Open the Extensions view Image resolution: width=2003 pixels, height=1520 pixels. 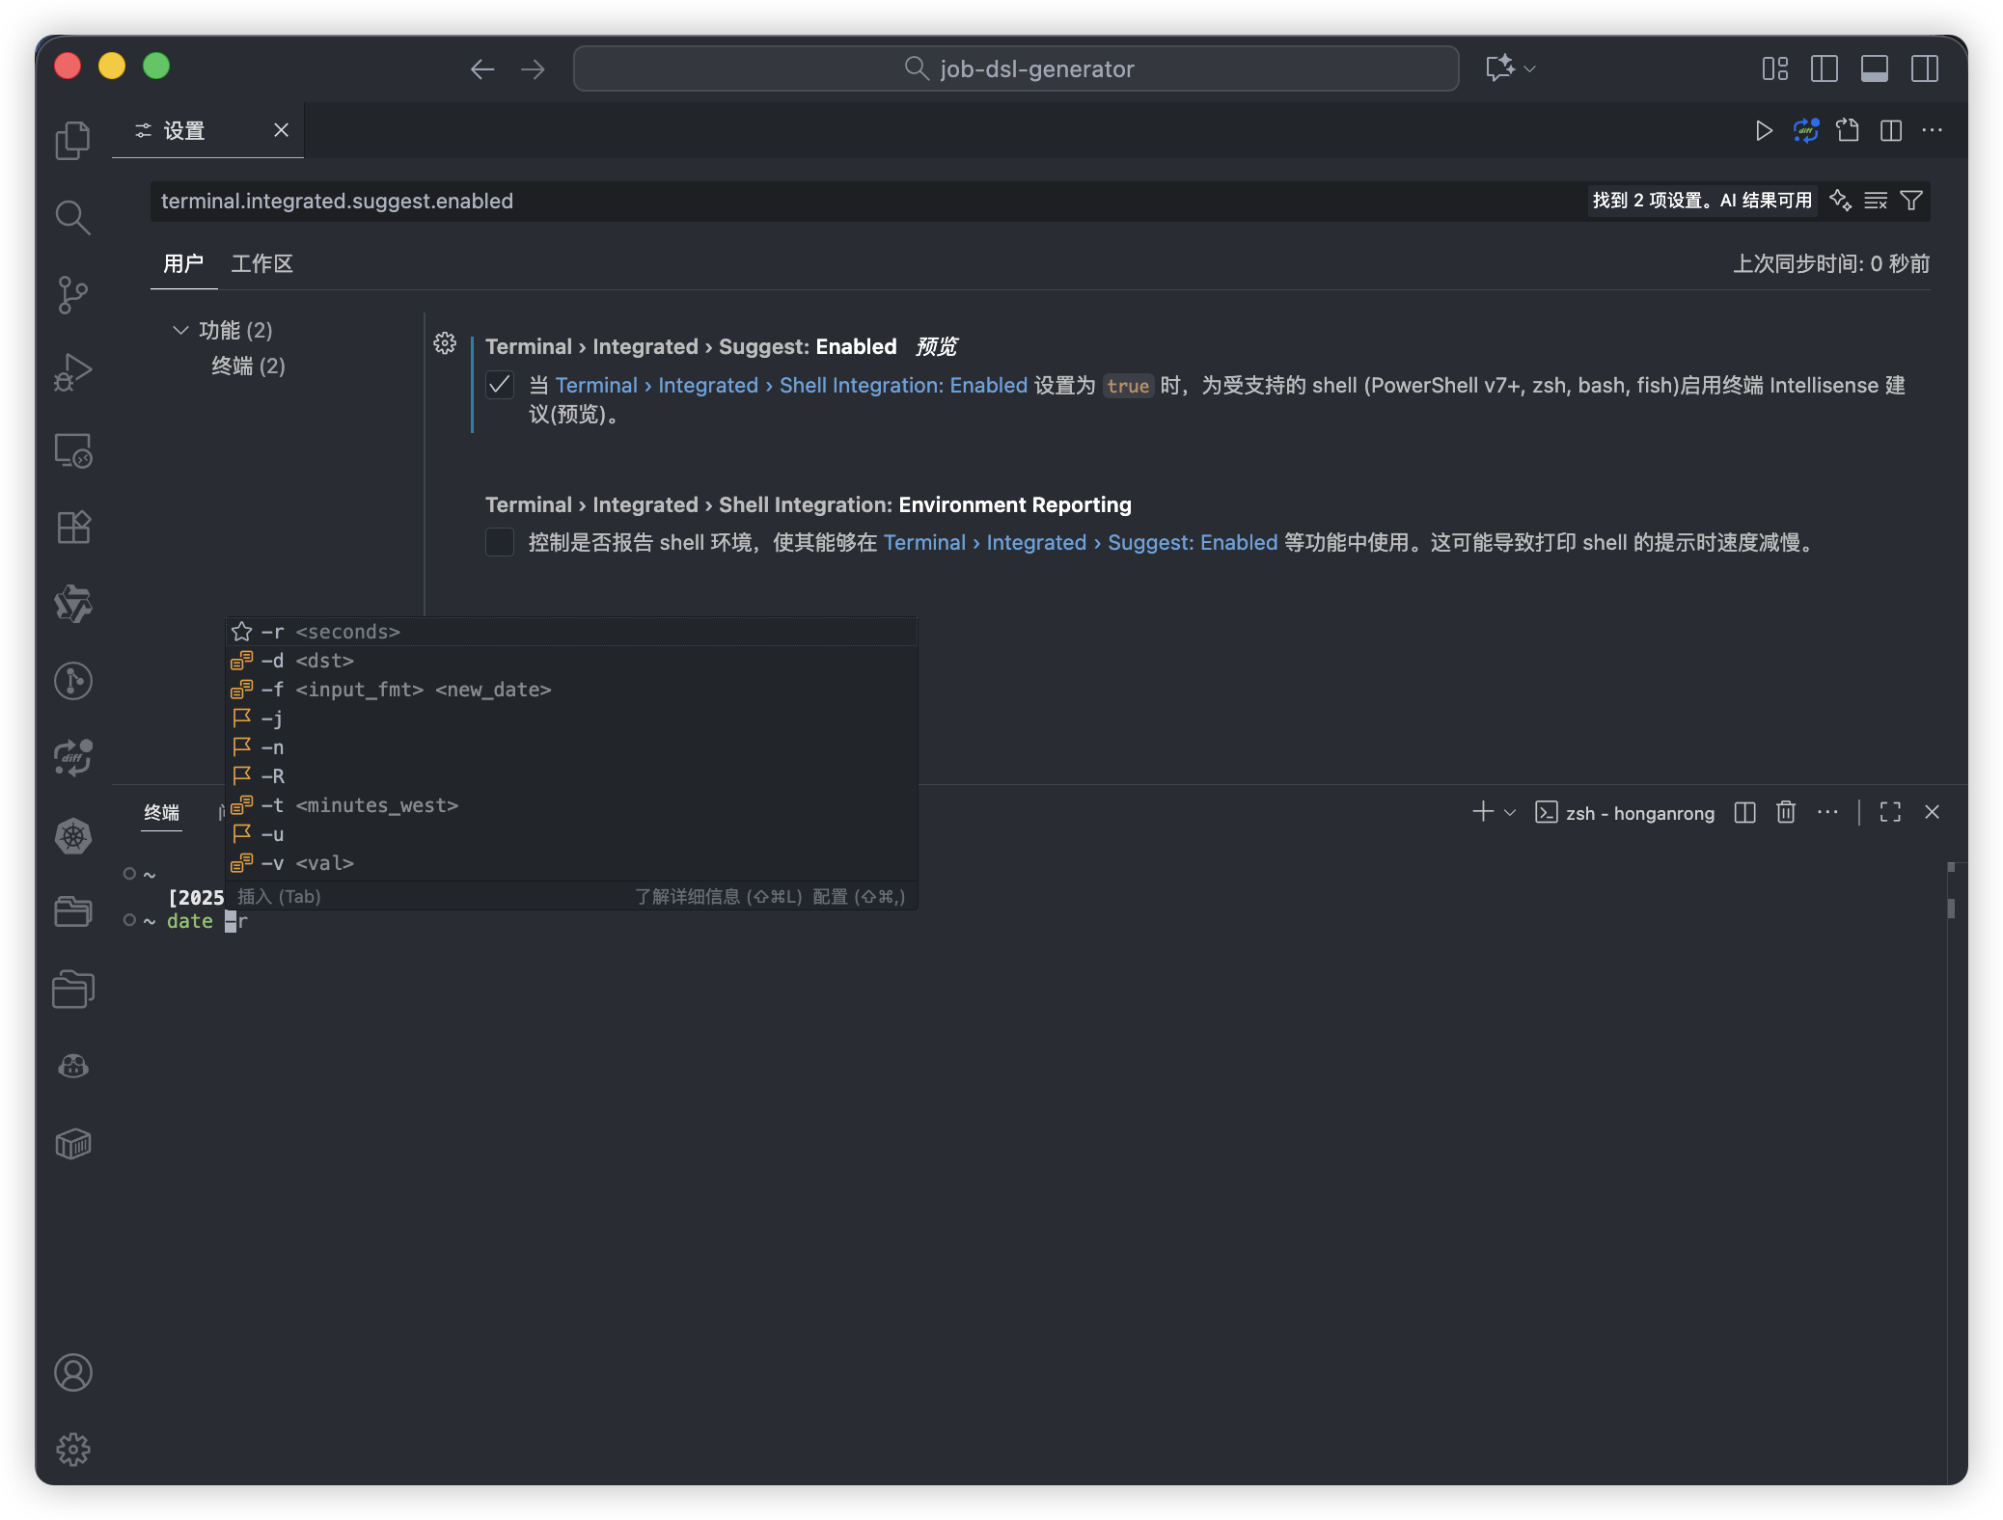[72, 527]
